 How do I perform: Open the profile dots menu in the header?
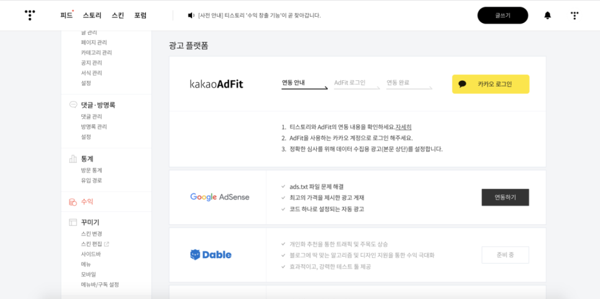pyautogui.click(x=575, y=16)
